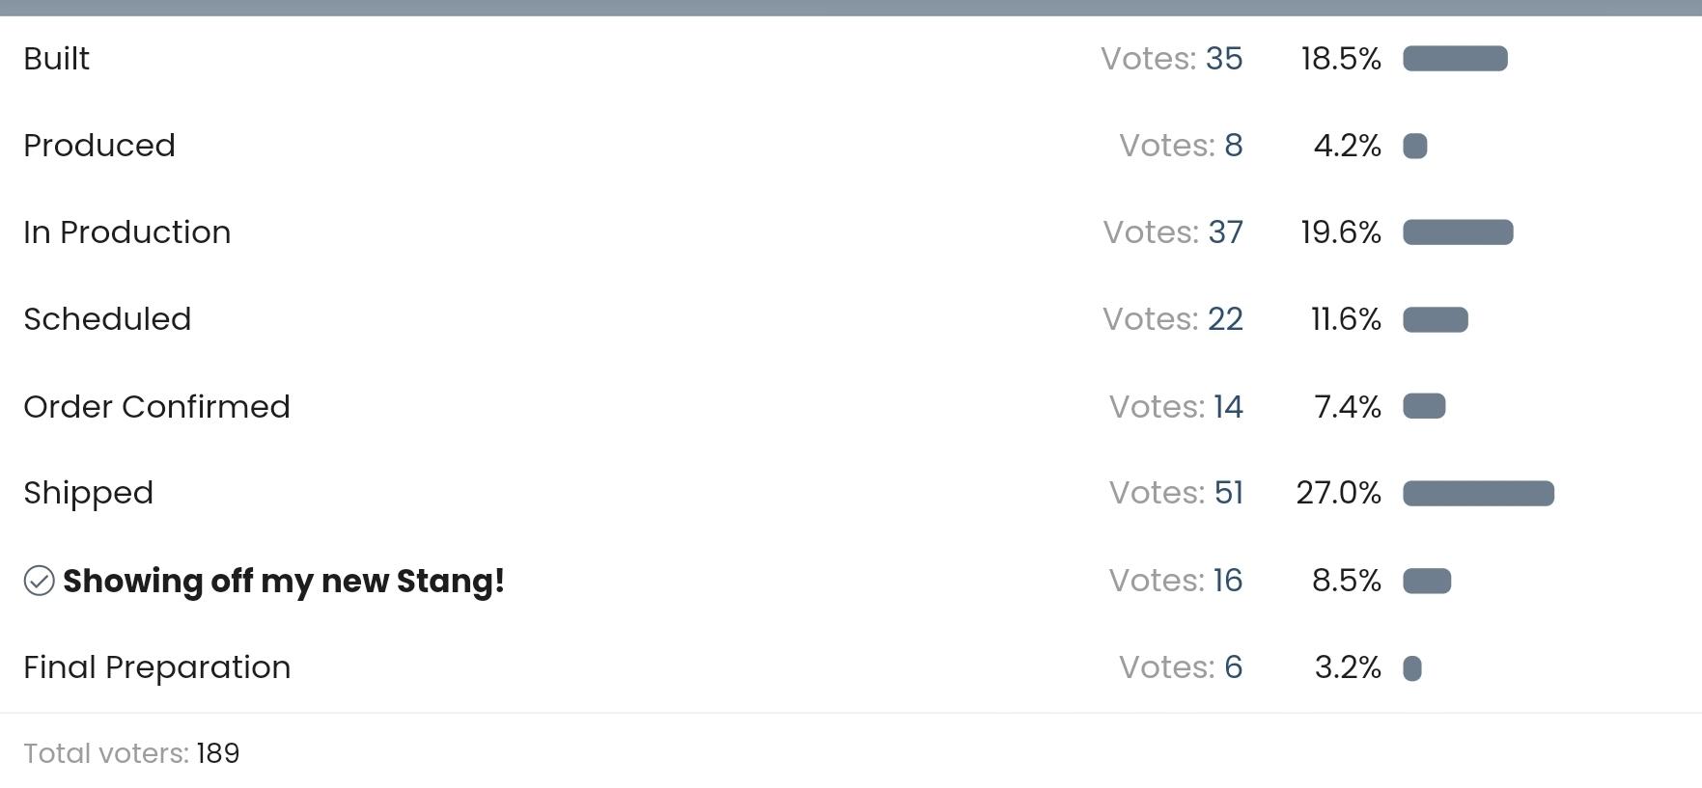Viewport: 1702px width, 788px height.
Task: Click the In Production 19.6% progress bar
Action: pyautogui.click(x=1458, y=232)
